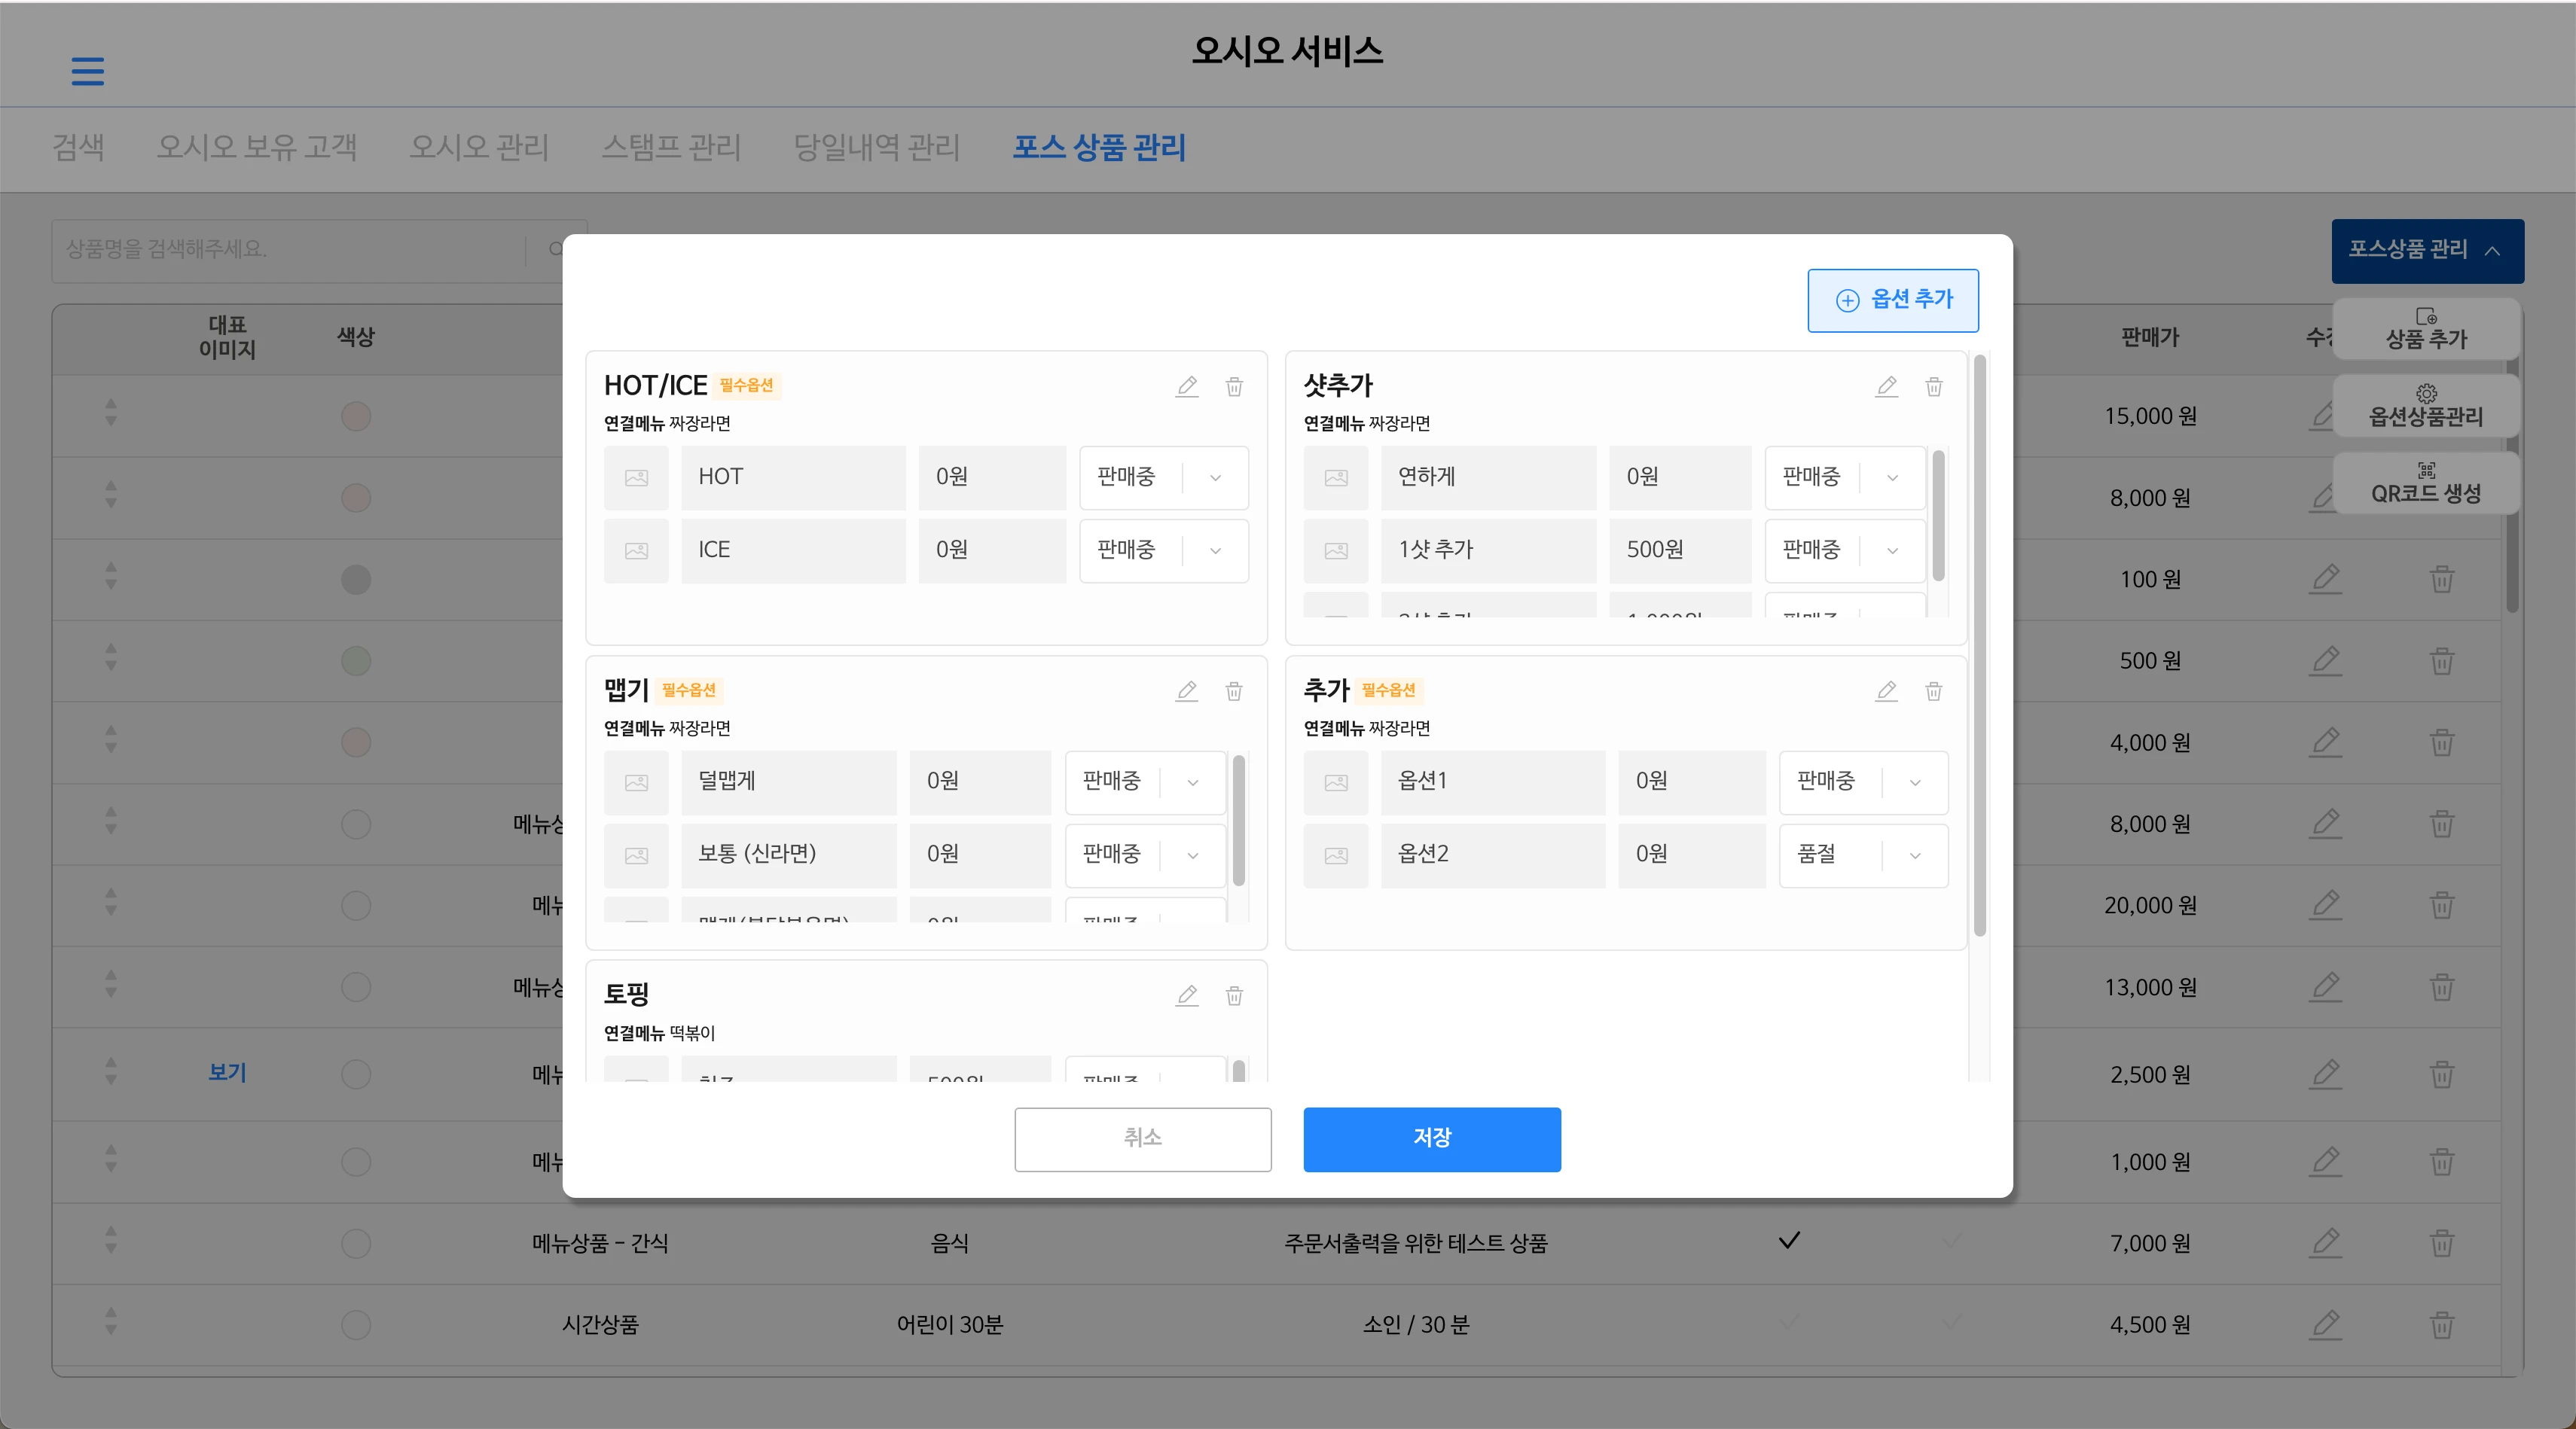Click delete icon in 13,000 원 row
2576x1429 pixels.
pyautogui.click(x=2442, y=987)
